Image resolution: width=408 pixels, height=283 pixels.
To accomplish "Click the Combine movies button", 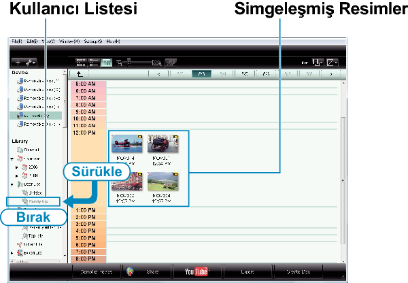I will [x=97, y=271].
